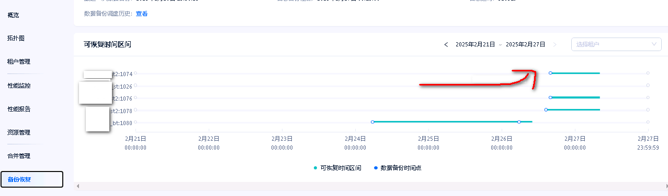Toggle 可恢复时间区间 legend item
Screen dimensions: 668x196
pyautogui.click(x=337, y=168)
